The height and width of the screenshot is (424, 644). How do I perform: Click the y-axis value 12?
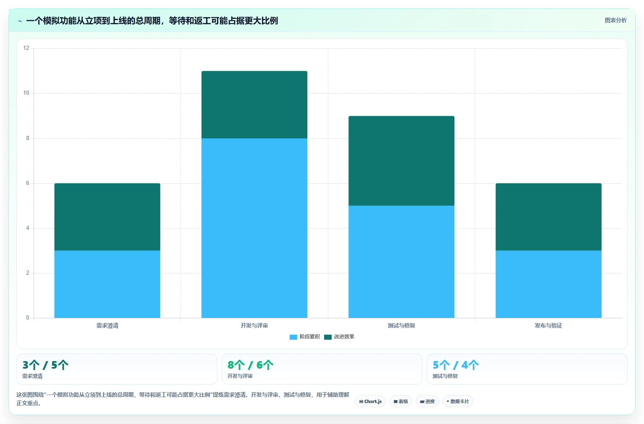coord(26,48)
